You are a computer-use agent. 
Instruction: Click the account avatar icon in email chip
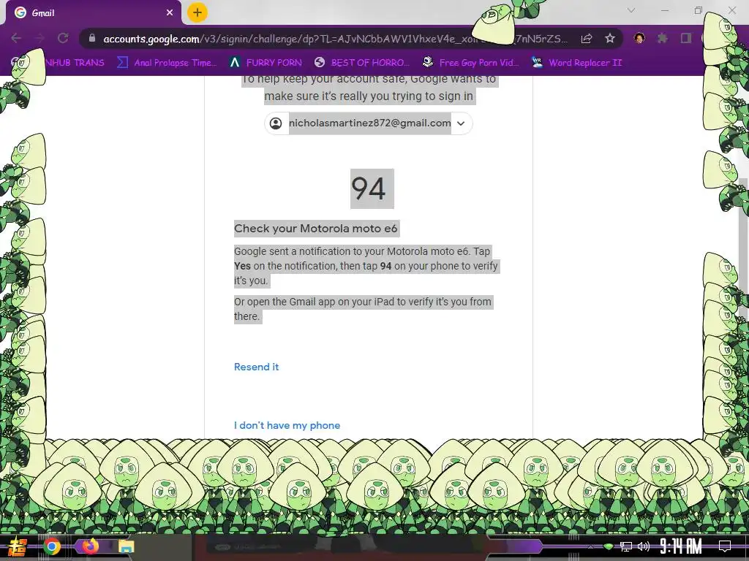[276, 123]
